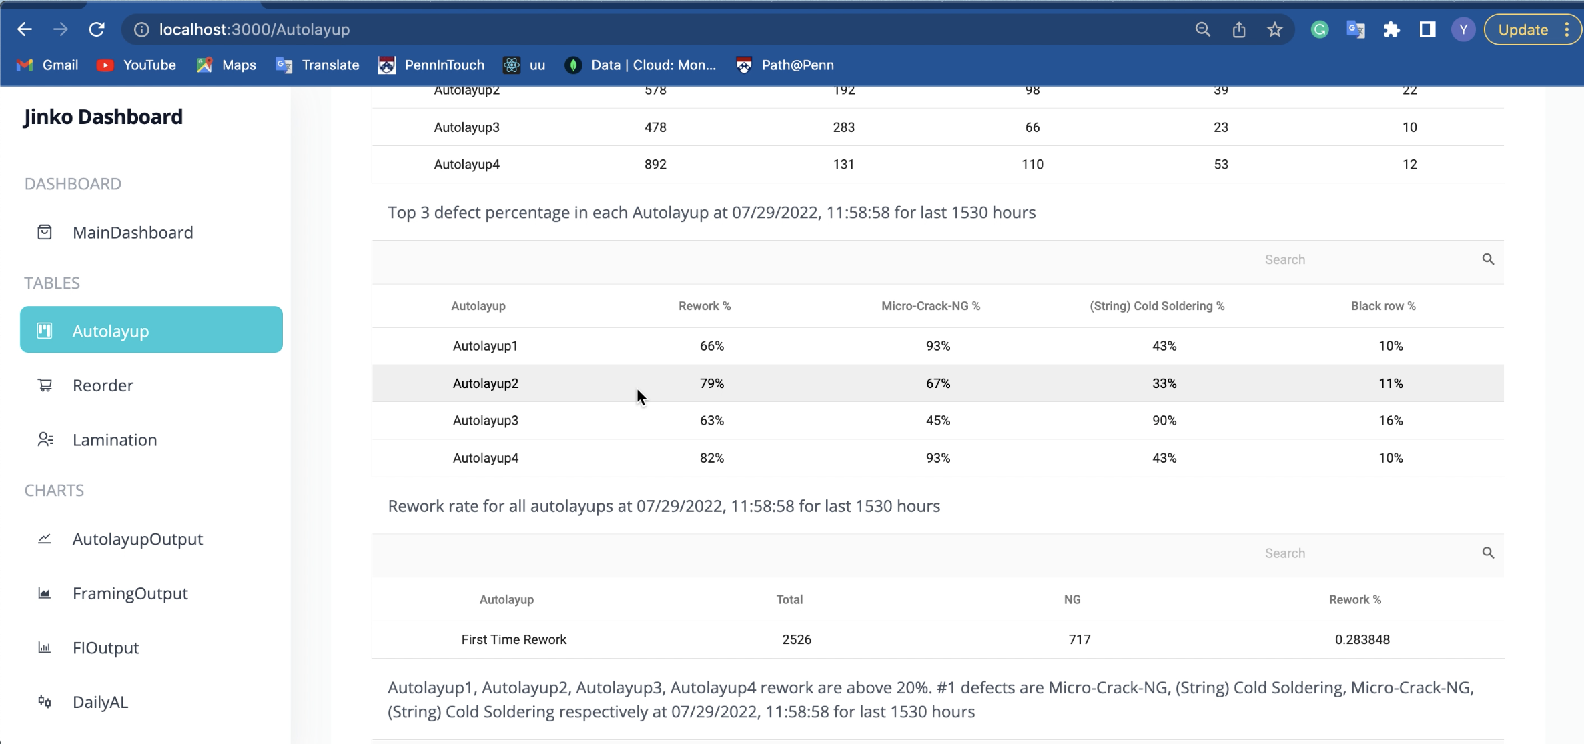Image resolution: width=1584 pixels, height=744 pixels.
Task: Focus the defect percentage Search field
Action: (1361, 259)
